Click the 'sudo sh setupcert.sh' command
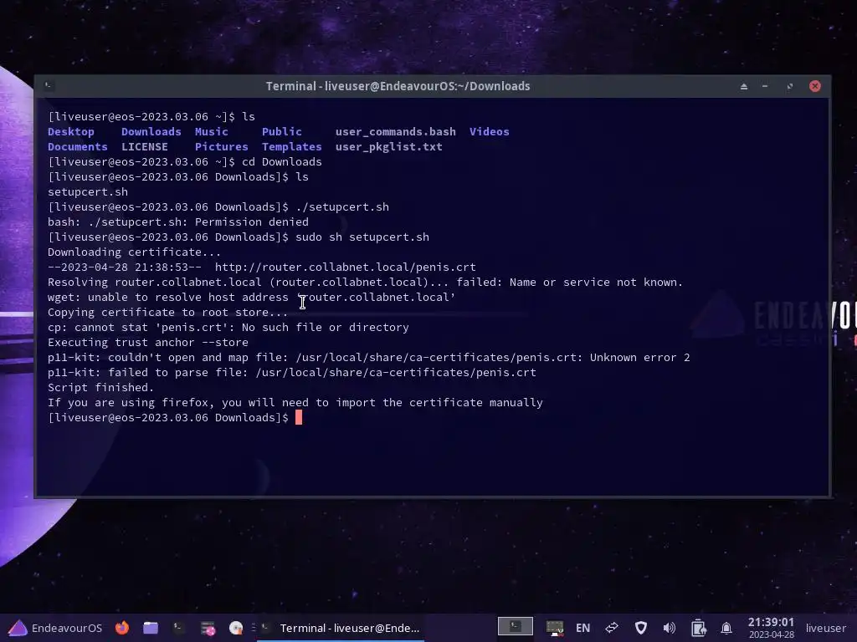Viewport: 857px width, 642px height. click(x=362, y=237)
